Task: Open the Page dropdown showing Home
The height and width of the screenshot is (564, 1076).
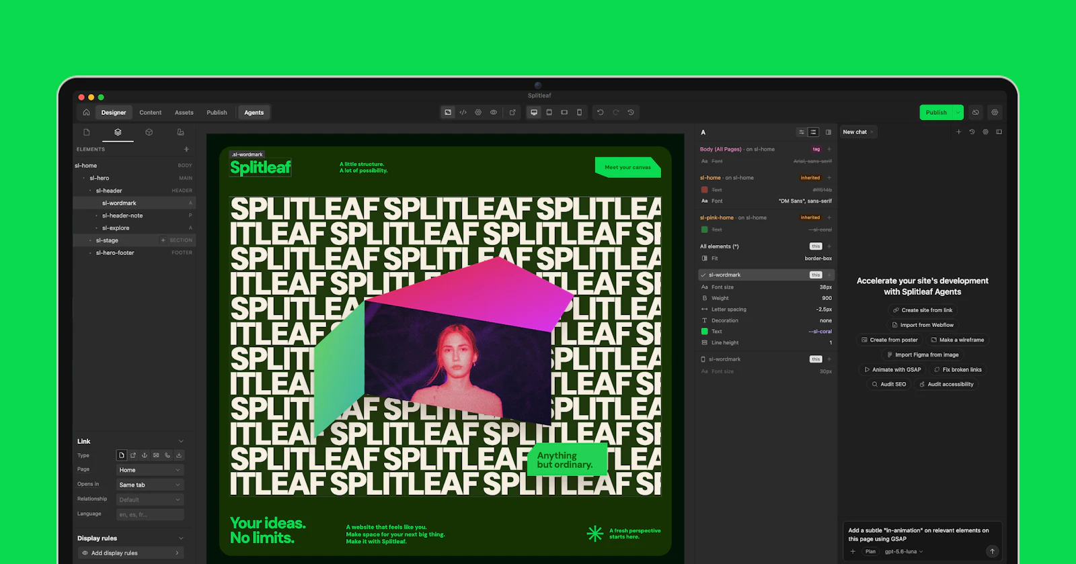Action: tap(150, 470)
